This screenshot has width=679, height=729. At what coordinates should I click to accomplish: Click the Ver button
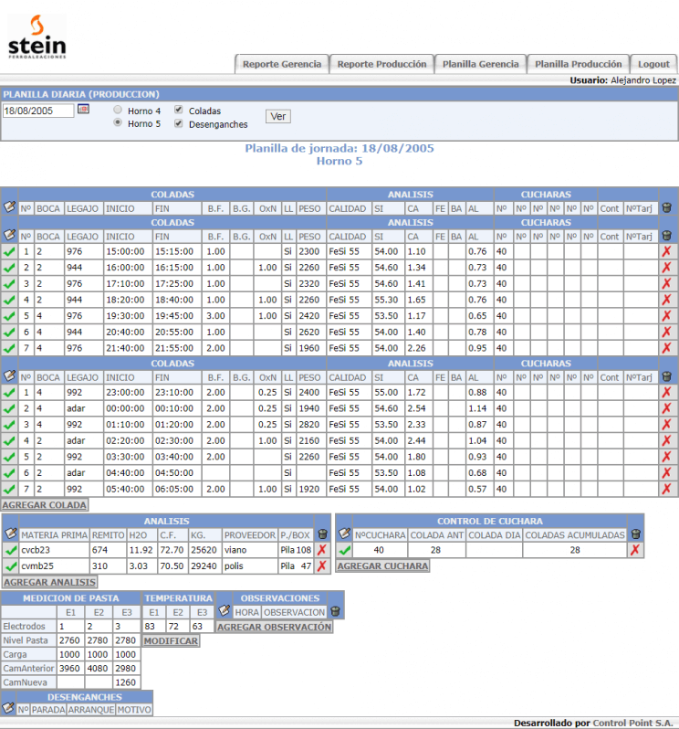(278, 116)
